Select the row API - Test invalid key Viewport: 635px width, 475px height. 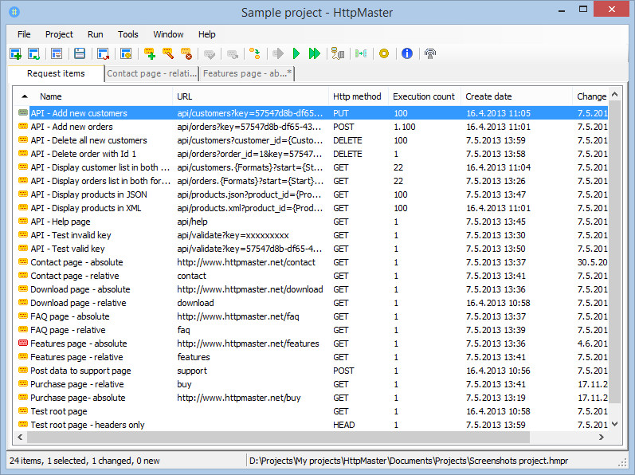click(x=311, y=235)
